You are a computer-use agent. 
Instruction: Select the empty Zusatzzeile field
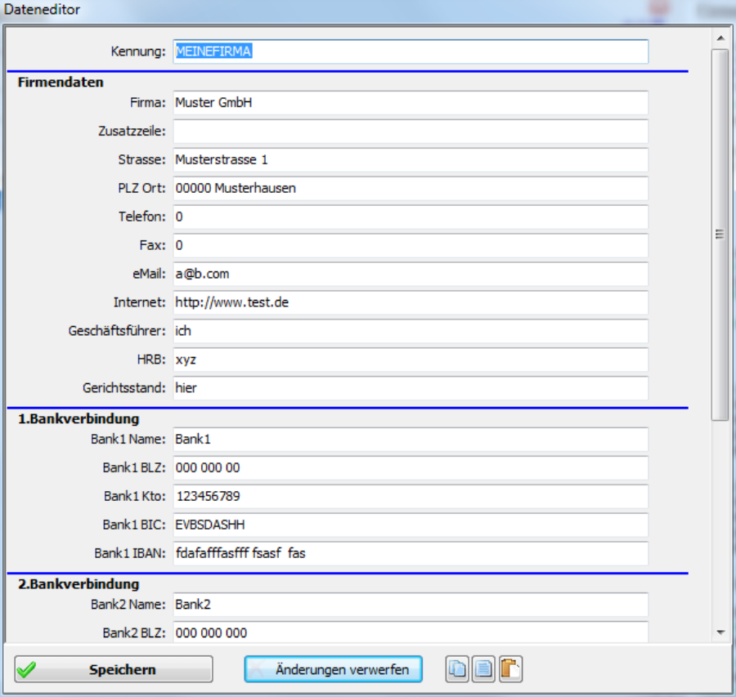coord(411,132)
